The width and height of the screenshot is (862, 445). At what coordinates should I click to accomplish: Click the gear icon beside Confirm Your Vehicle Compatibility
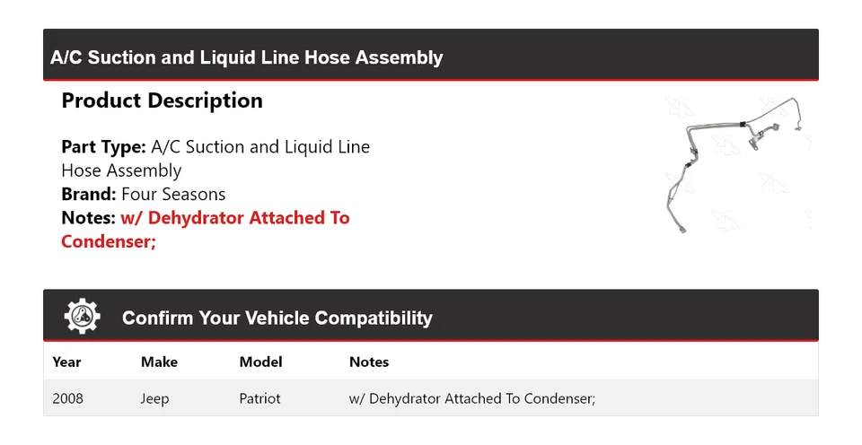click(x=83, y=316)
